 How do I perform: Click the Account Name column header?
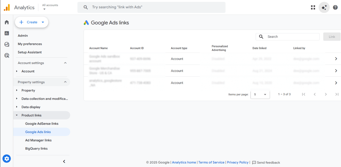pos(98,48)
